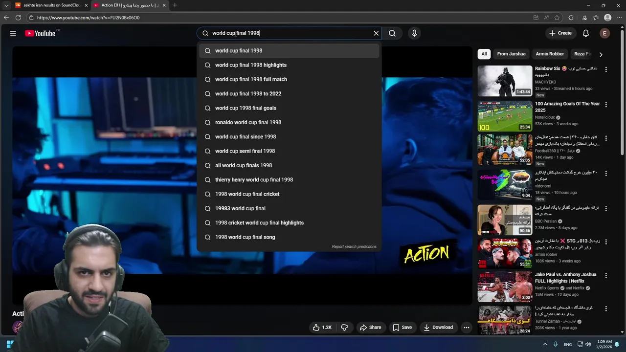Image resolution: width=626 pixels, height=352 pixels.
Task: Open options for BBC Persian video
Action: pos(606,209)
